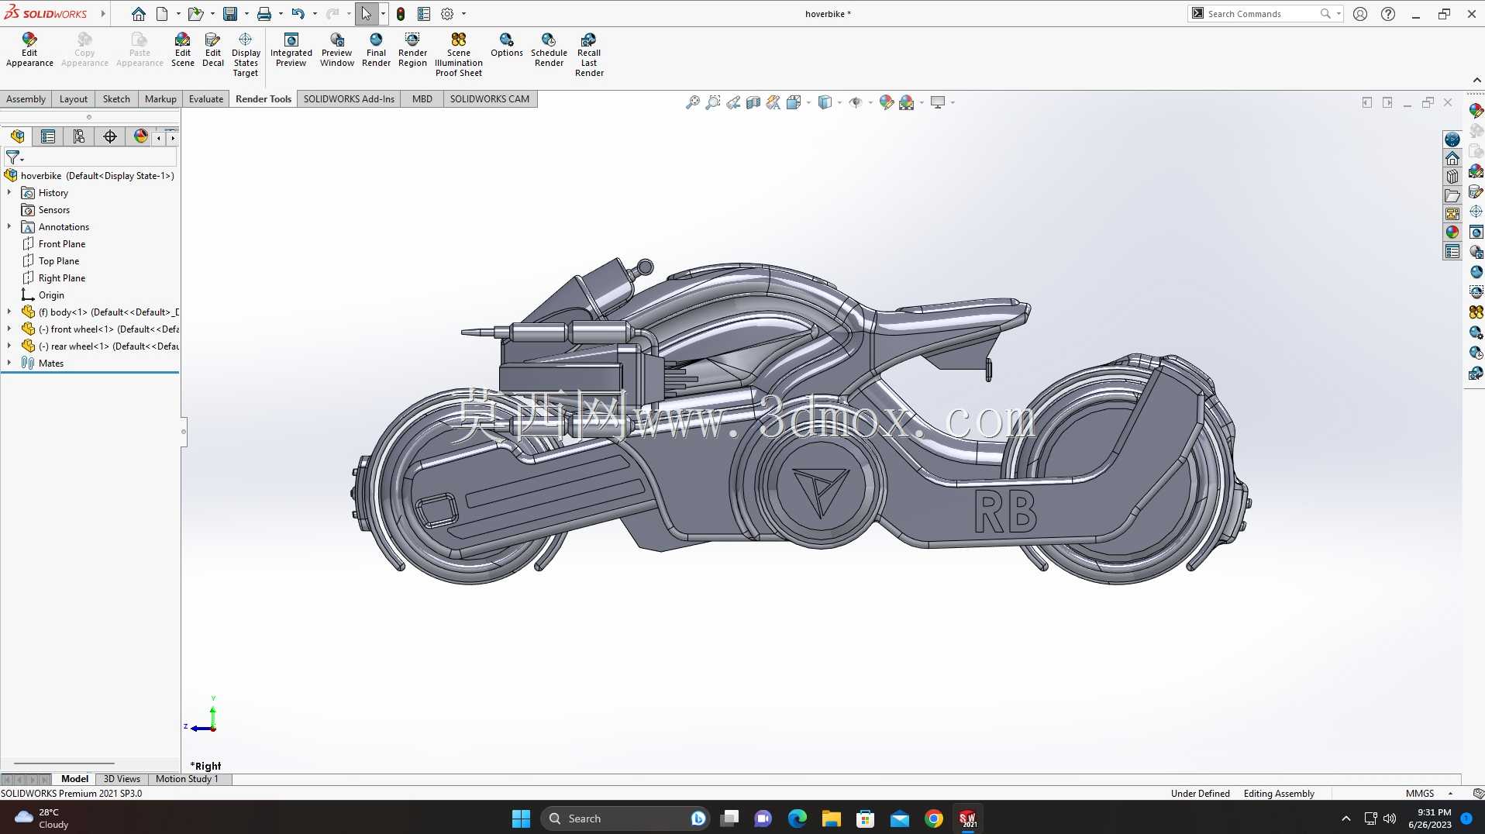
Task: Open the Display States Target dropdown
Action: tap(246, 55)
